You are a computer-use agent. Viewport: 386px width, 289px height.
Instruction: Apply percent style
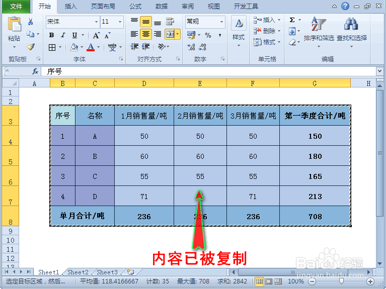pyautogui.click(x=208, y=35)
